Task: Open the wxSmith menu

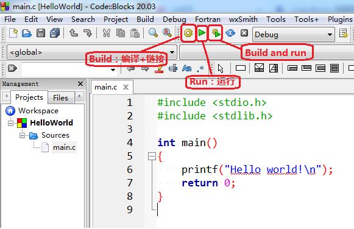Action: coord(243,19)
